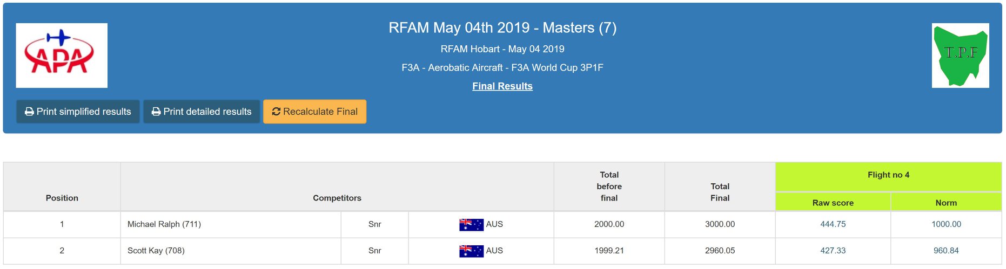Click the APA logo image
The height and width of the screenshot is (269, 1006).
62,56
